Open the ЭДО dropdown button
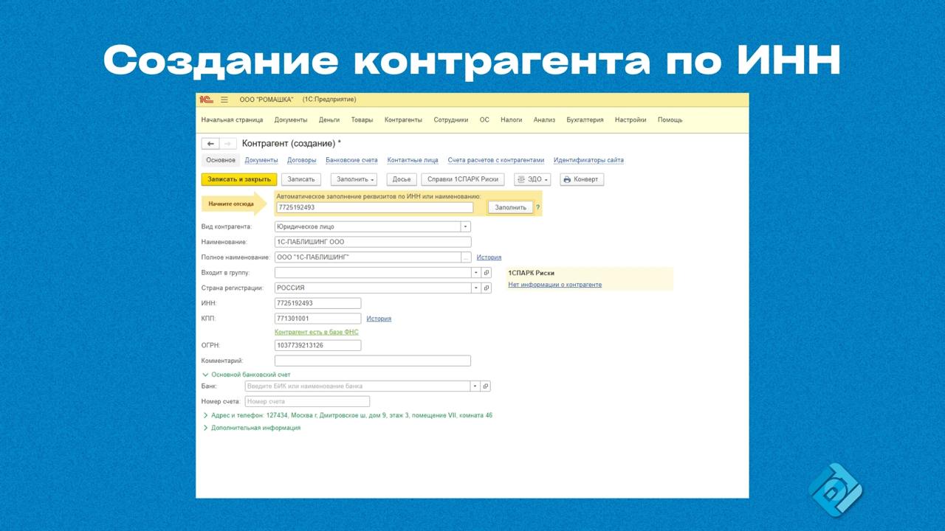Viewport: 945px width, 531px height. (532, 179)
